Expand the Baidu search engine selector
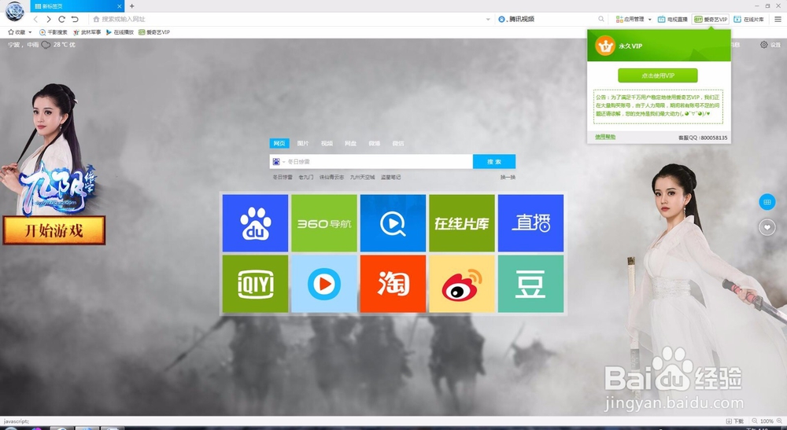787x430 pixels. [x=278, y=162]
